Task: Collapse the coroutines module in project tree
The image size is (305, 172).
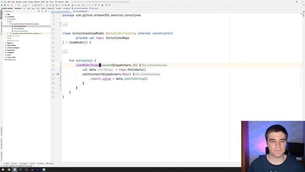Action: 3,17
